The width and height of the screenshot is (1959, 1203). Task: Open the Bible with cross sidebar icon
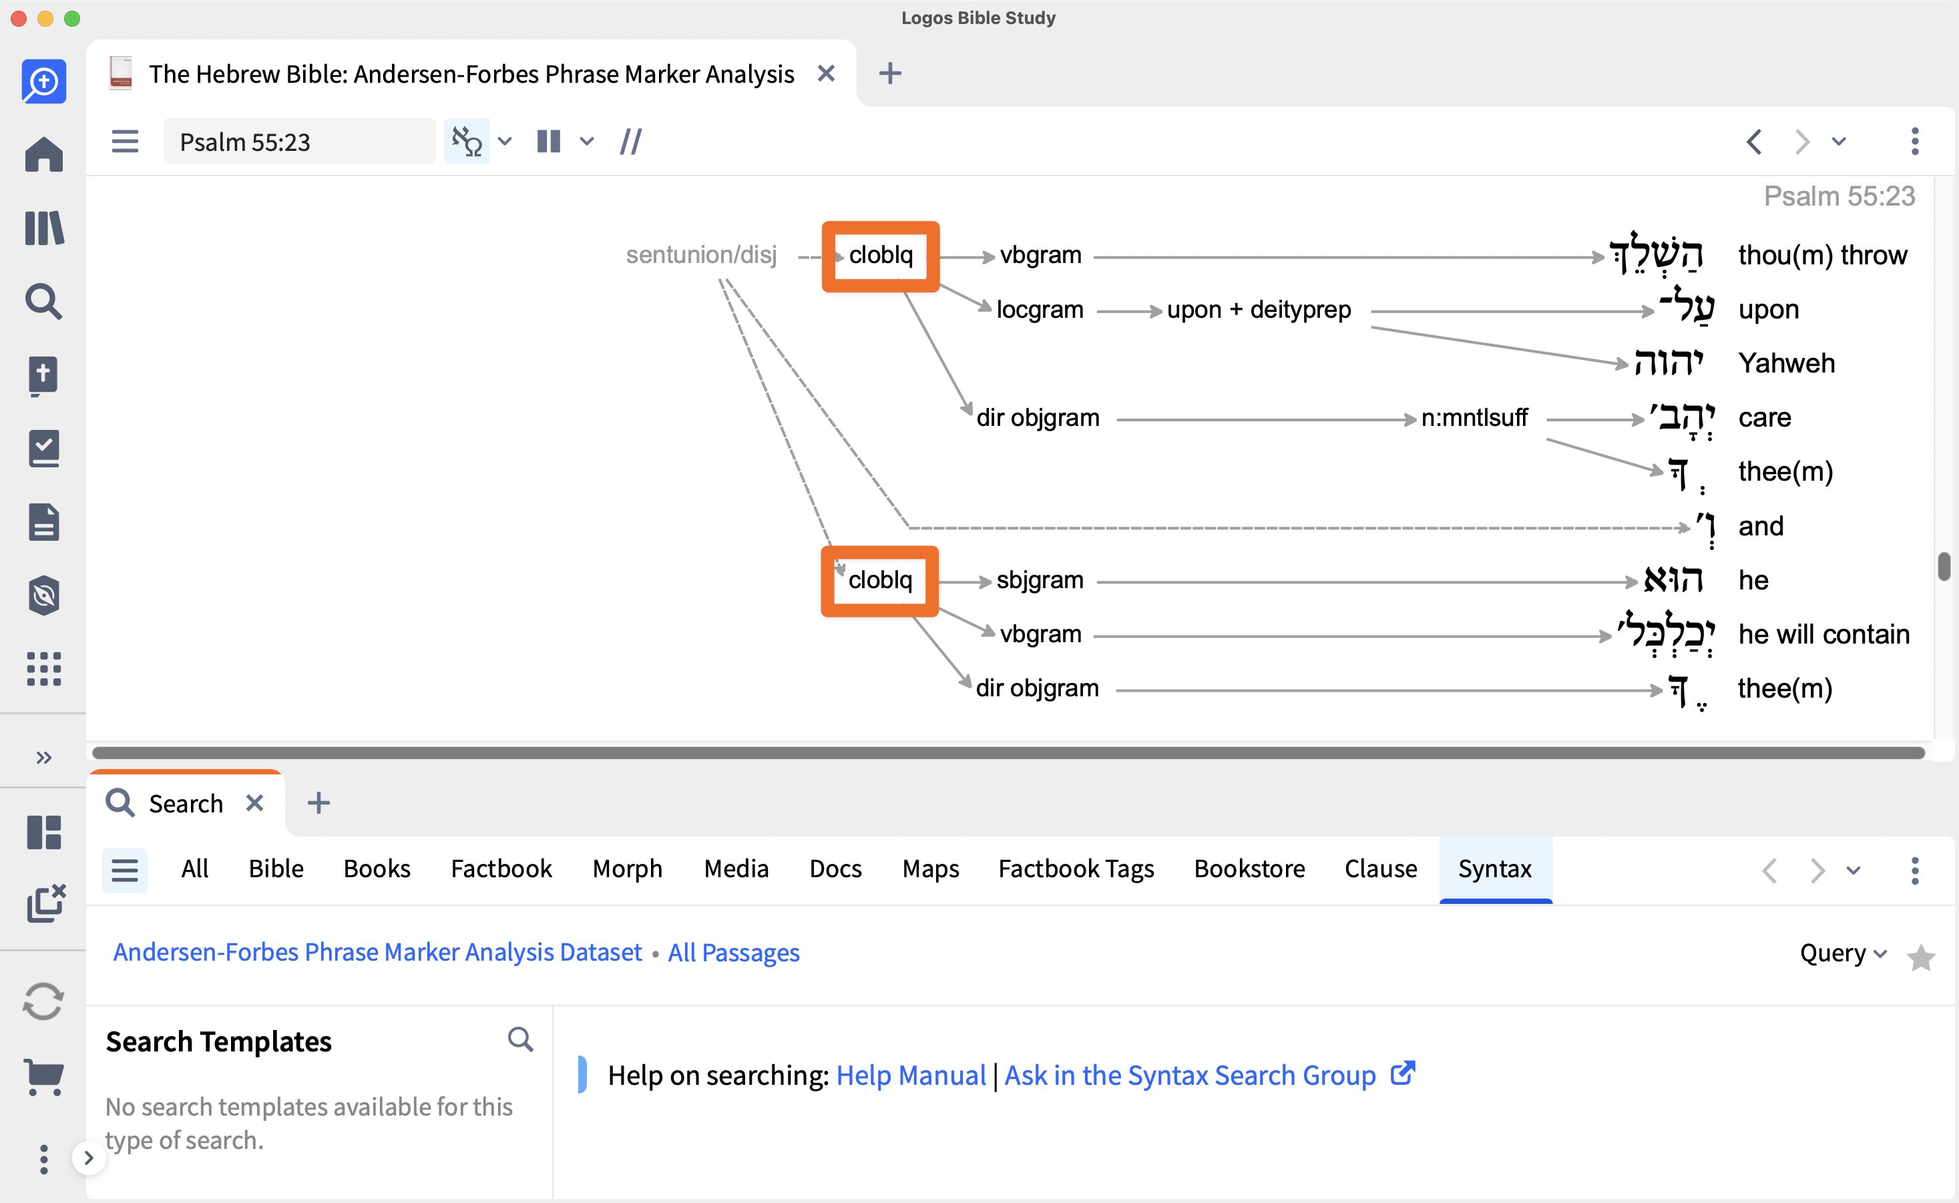tap(43, 376)
